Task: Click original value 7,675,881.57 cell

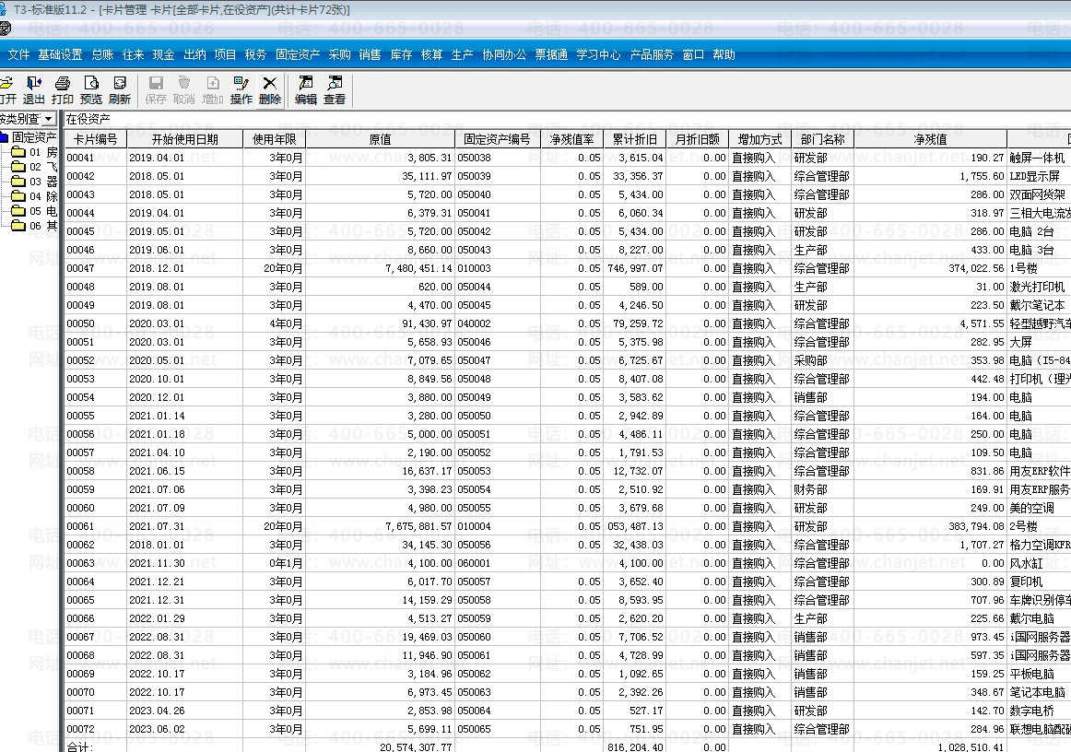Action: tap(381, 526)
